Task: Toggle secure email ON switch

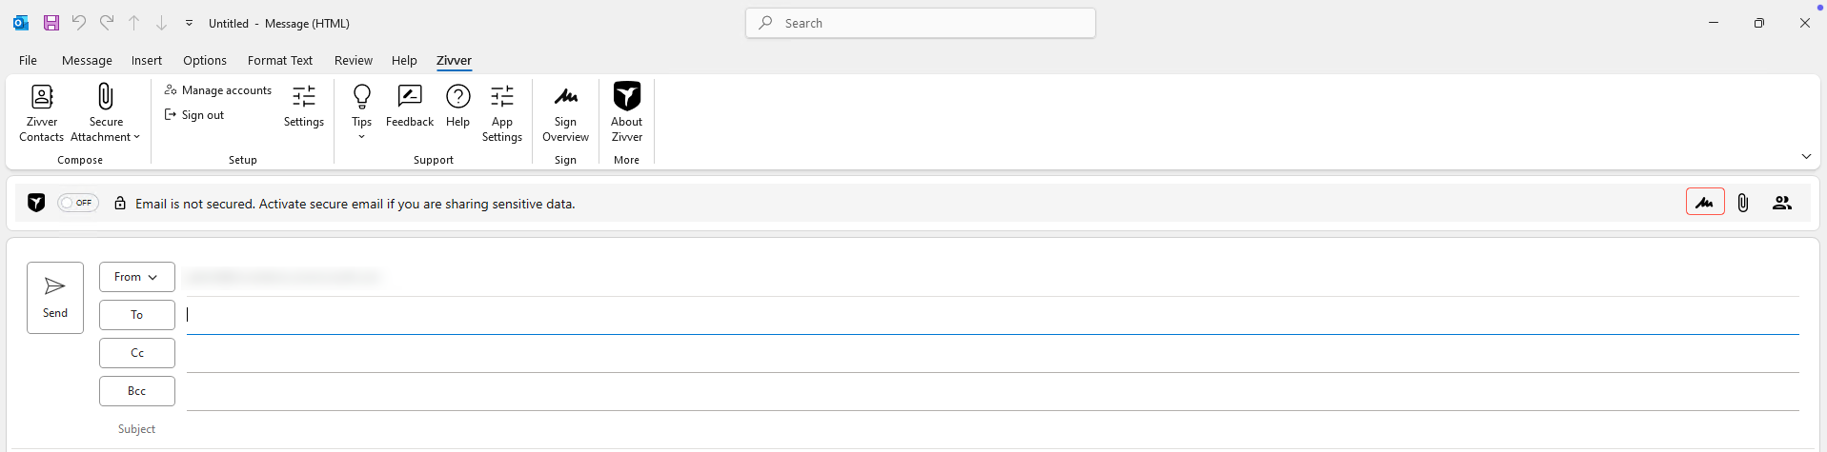Action: (78, 203)
